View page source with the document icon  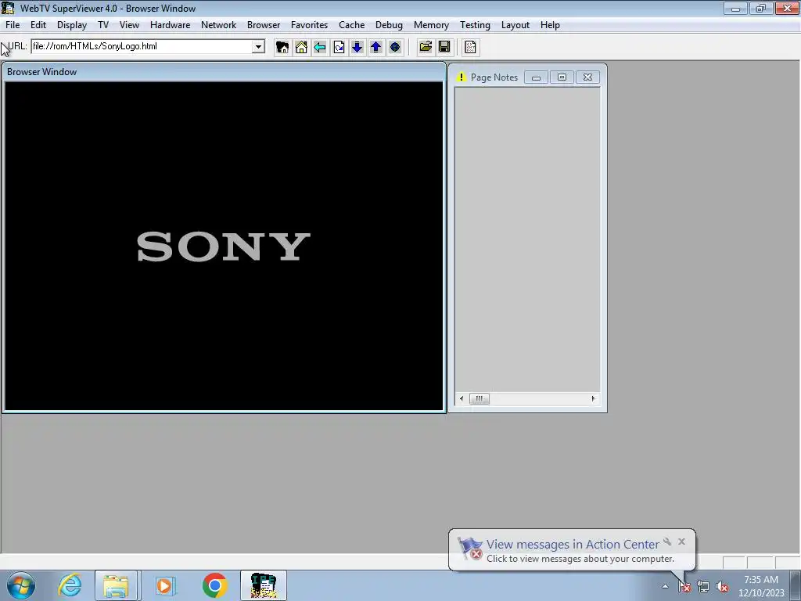coord(470,47)
